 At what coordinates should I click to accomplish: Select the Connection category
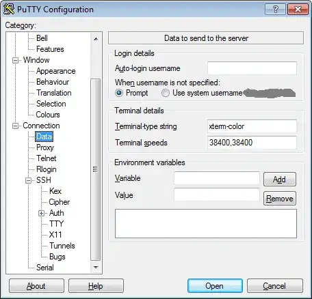(x=41, y=126)
